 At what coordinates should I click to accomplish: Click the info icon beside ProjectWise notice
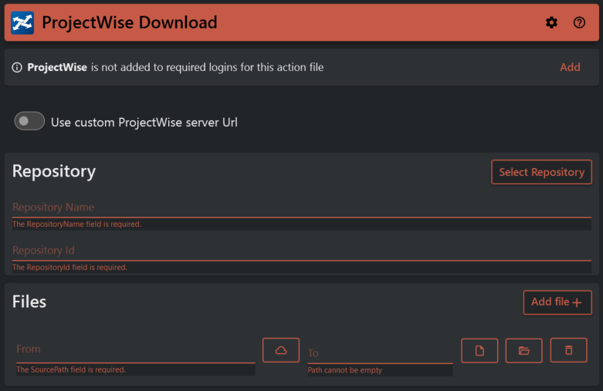17,68
